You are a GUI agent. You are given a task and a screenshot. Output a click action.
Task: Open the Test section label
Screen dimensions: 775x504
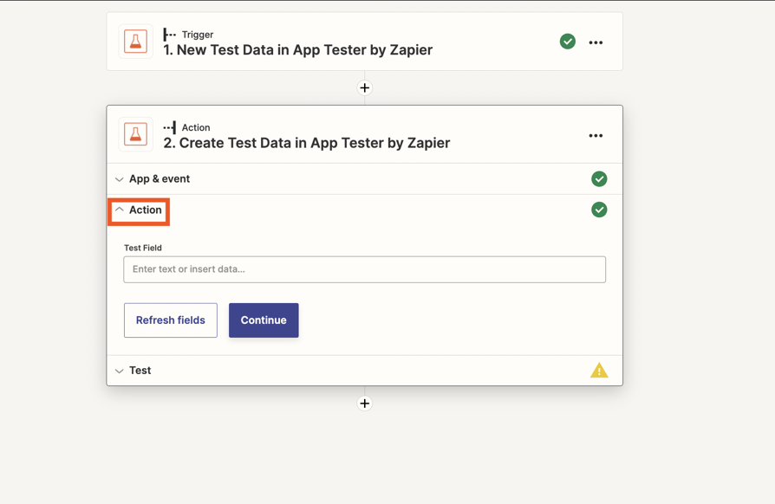140,371
